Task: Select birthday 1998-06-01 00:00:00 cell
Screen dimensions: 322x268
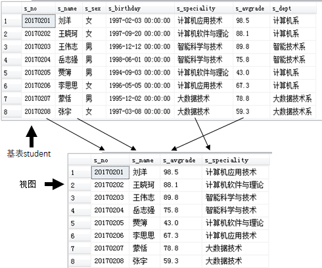Action: 140,60
